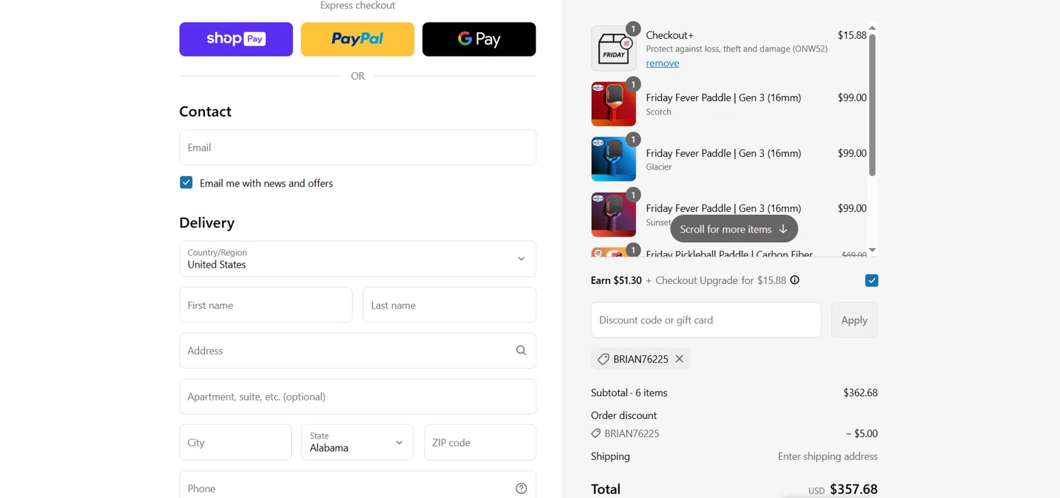
Task: Click the Checkout+ Friday box thumbnail
Action: (613, 49)
